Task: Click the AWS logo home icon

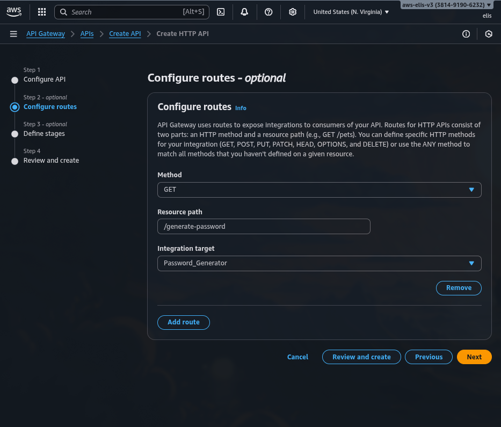Action: (x=14, y=12)
